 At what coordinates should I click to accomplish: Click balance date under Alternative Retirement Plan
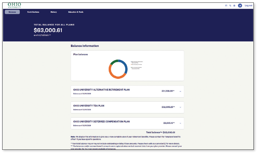tap(82, 94)
